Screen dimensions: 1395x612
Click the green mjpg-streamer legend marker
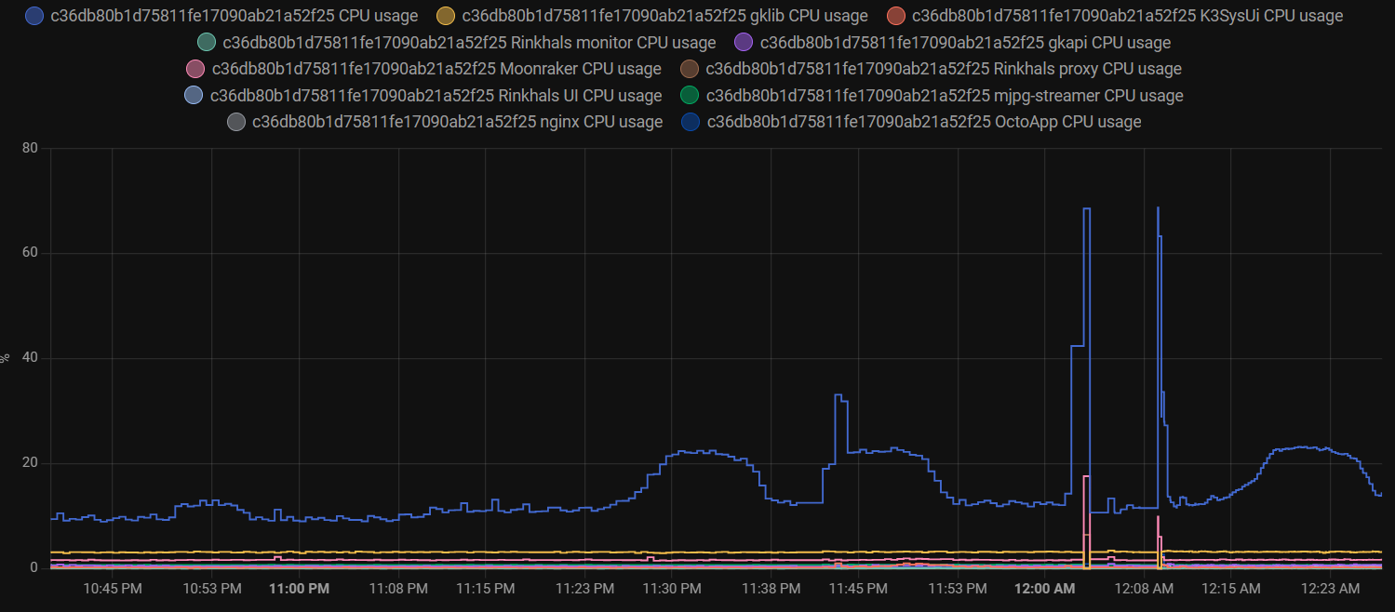690,95
